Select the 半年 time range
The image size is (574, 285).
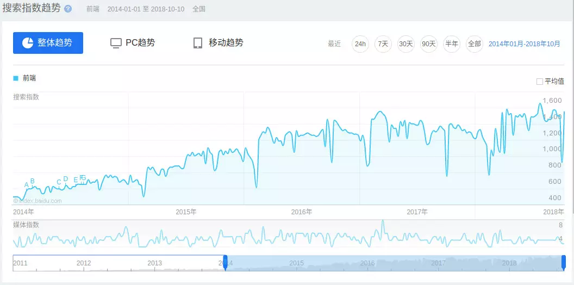[452, 44]
